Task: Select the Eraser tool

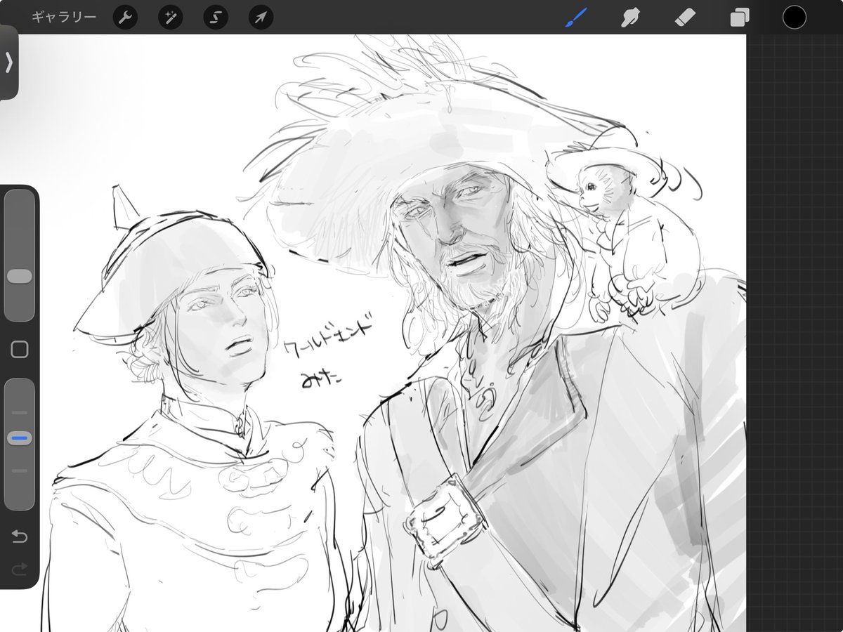Action: pyautogui.click(x=684, y=18)
